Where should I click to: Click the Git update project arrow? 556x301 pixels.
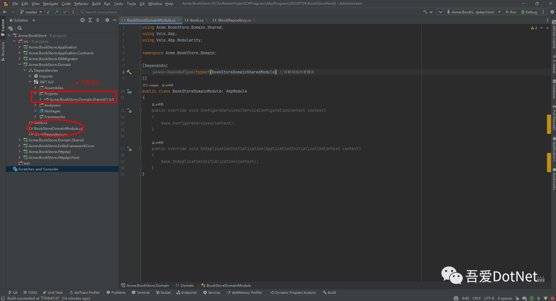point(48,12)
